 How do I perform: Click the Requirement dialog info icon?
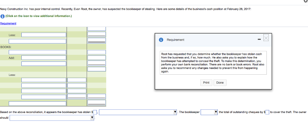(161, 40)
